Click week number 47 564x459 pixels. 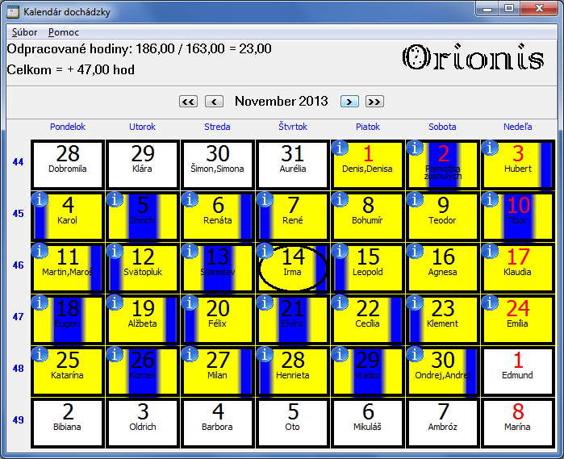[18, 317]
